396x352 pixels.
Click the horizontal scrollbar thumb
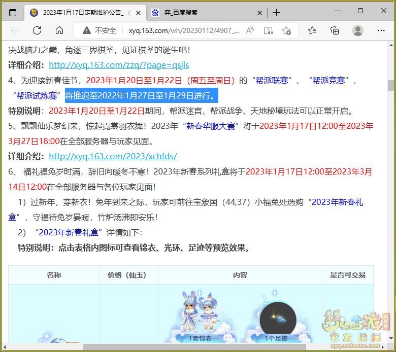[194, 347]
